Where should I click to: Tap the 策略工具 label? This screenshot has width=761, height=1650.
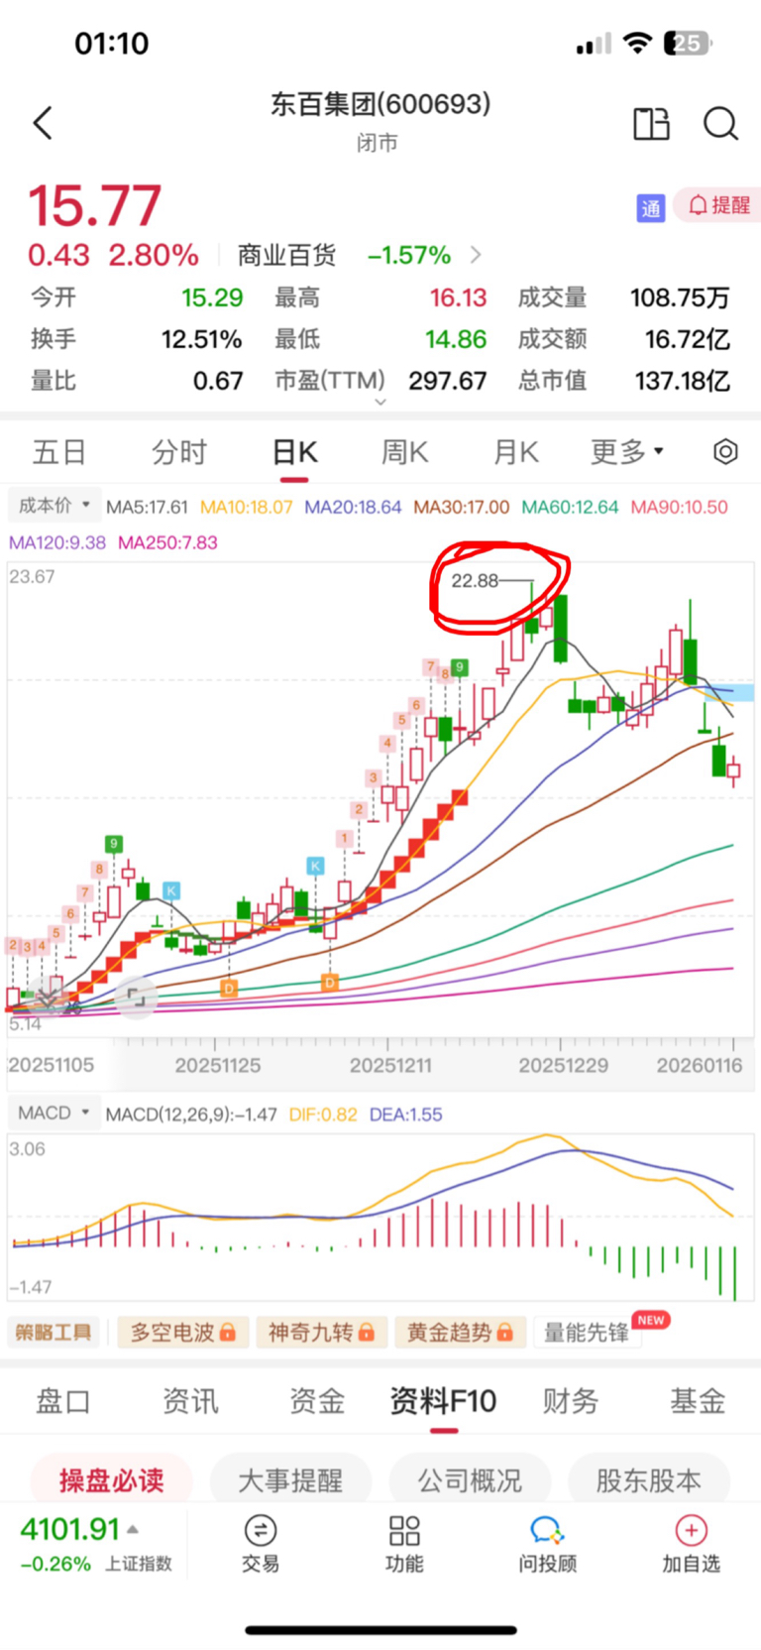point(54,1332)
